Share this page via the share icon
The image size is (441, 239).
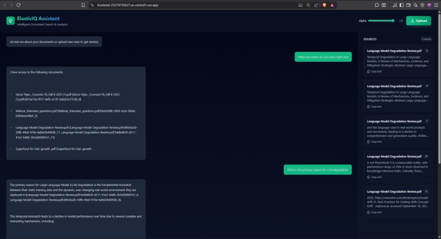[316, 5]
